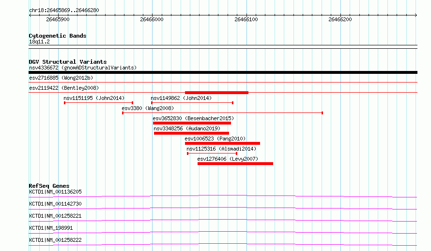Select the magenta intron line of NM_001136205
Screen dimensions: 431x251
pos(223,196)
